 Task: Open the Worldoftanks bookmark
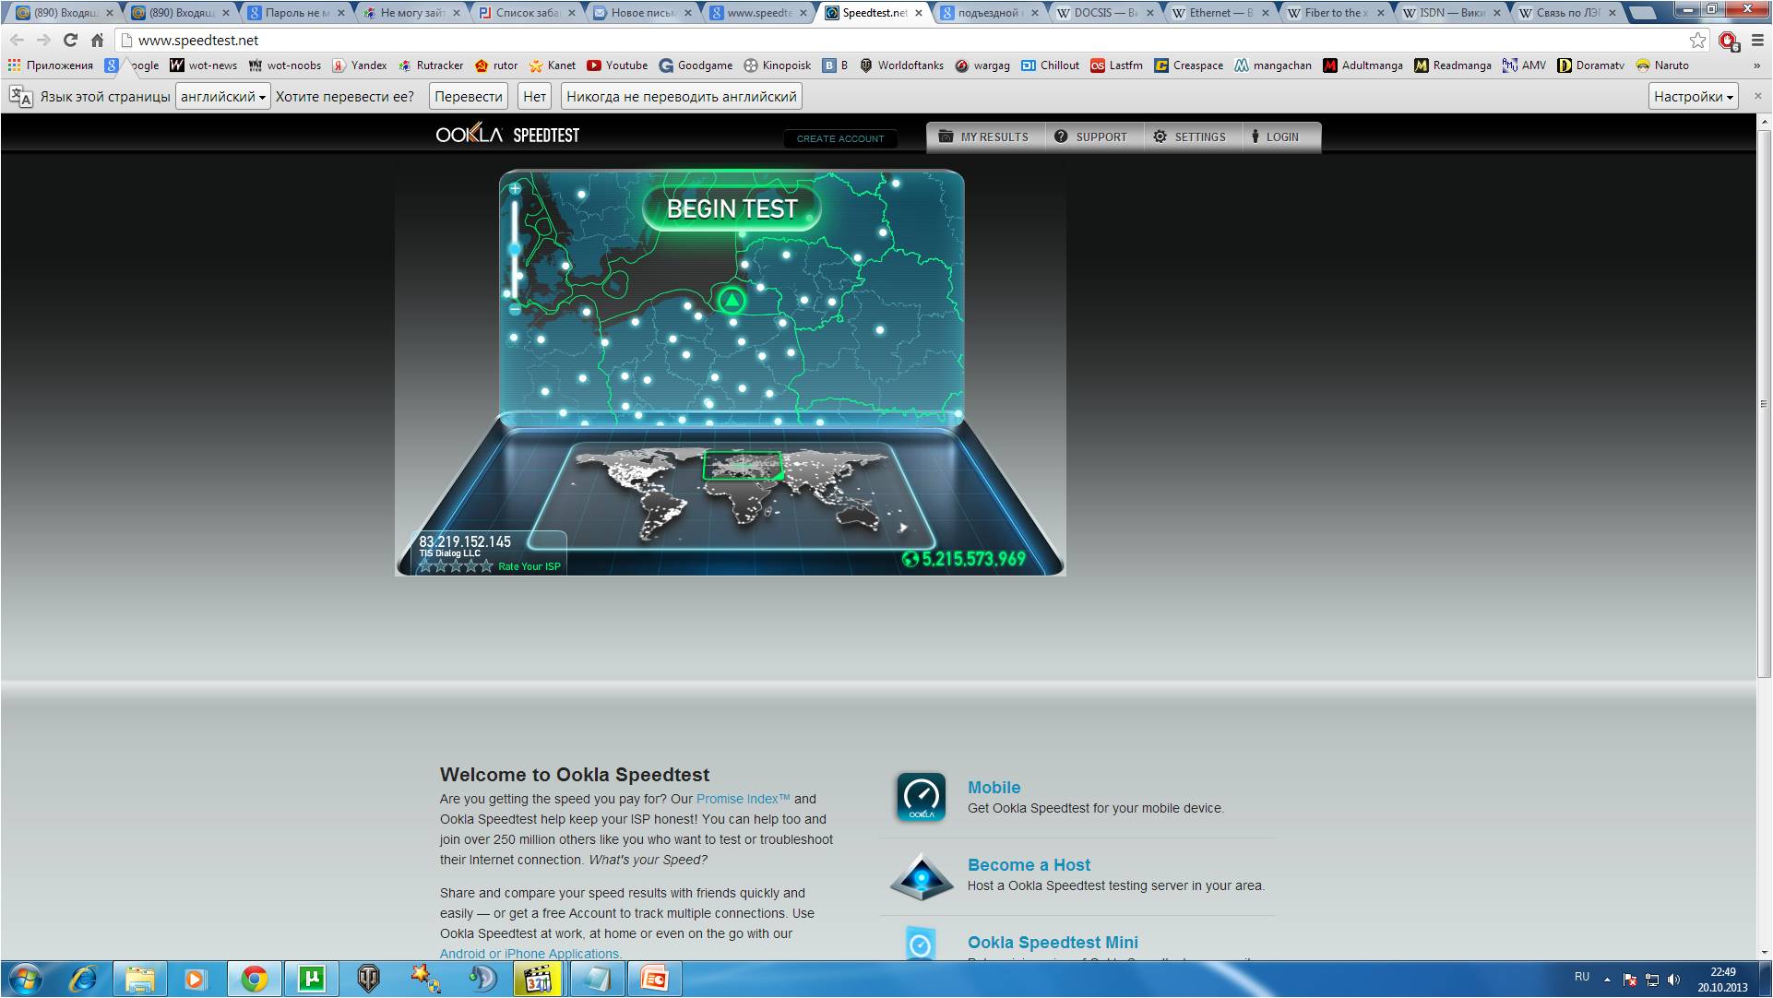901,65
